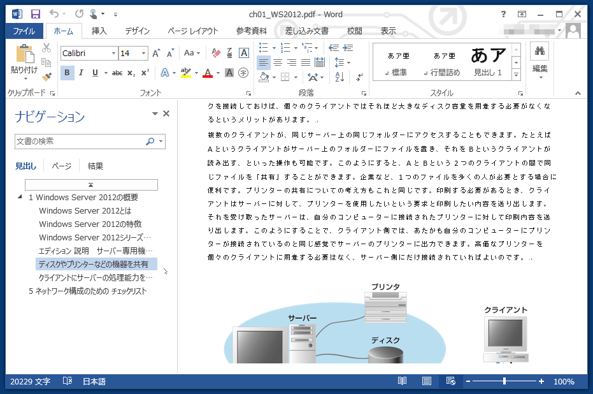Toggle distributed text alignment
This screenshot has height=394, width=593.
click(x=320, y=62)
